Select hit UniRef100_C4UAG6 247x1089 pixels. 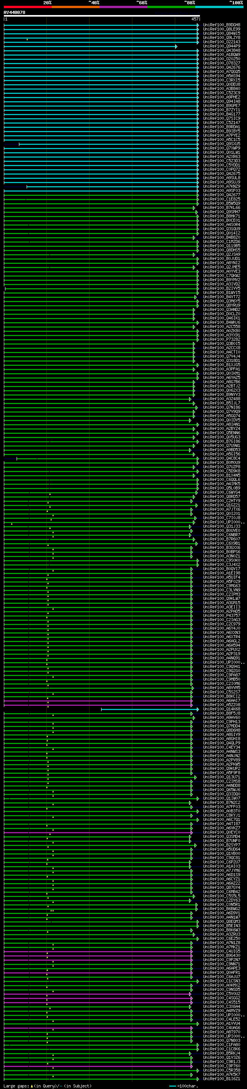coord(221,1028)
